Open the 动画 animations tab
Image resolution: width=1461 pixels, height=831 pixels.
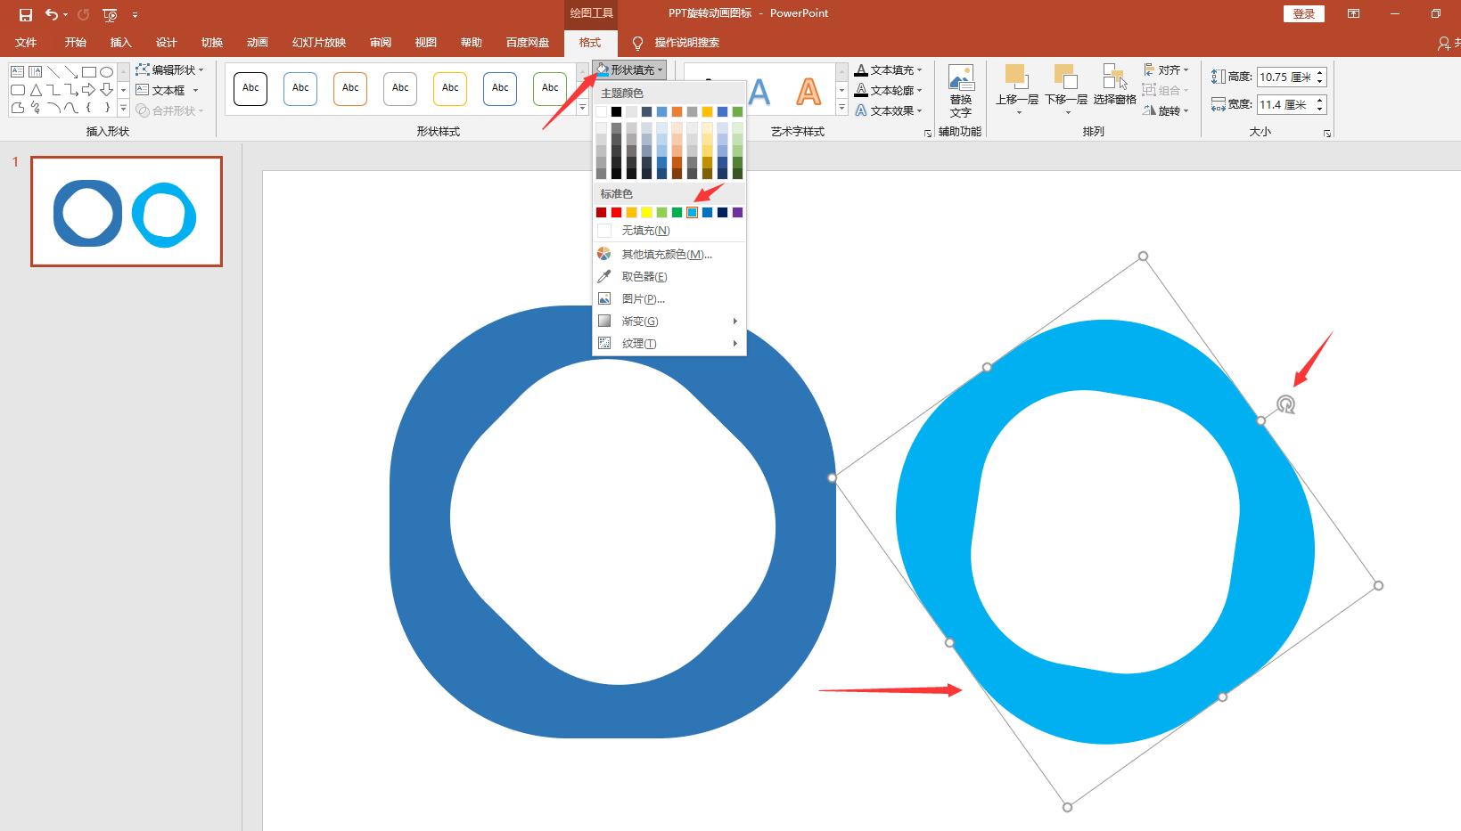pyautogui.click(x=258, y=43)
